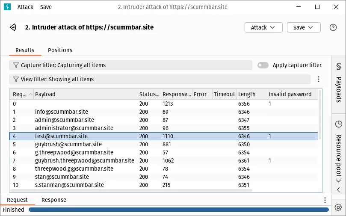Click the Apply capture filter label
Screen dimensions: 346x216
[297, 65]
